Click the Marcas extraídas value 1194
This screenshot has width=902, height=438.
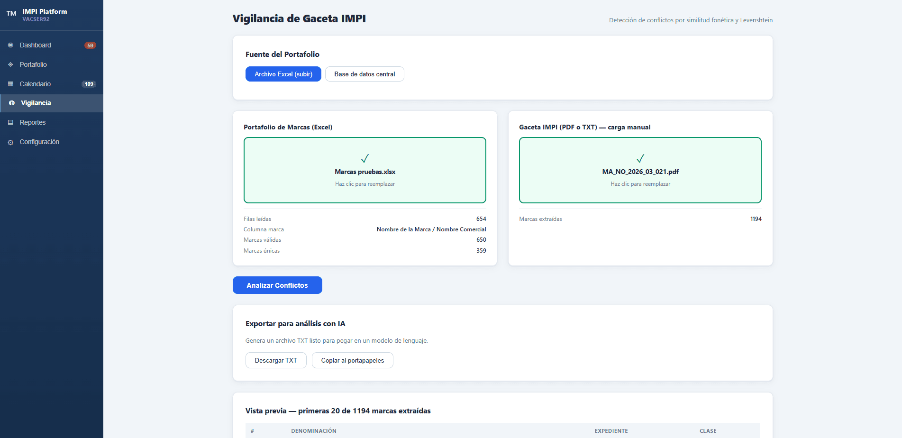(x=756, y=219)
